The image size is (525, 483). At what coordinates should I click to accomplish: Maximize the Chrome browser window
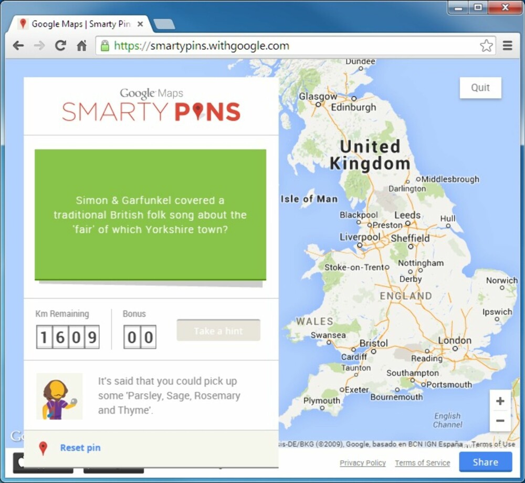[478, 7]
